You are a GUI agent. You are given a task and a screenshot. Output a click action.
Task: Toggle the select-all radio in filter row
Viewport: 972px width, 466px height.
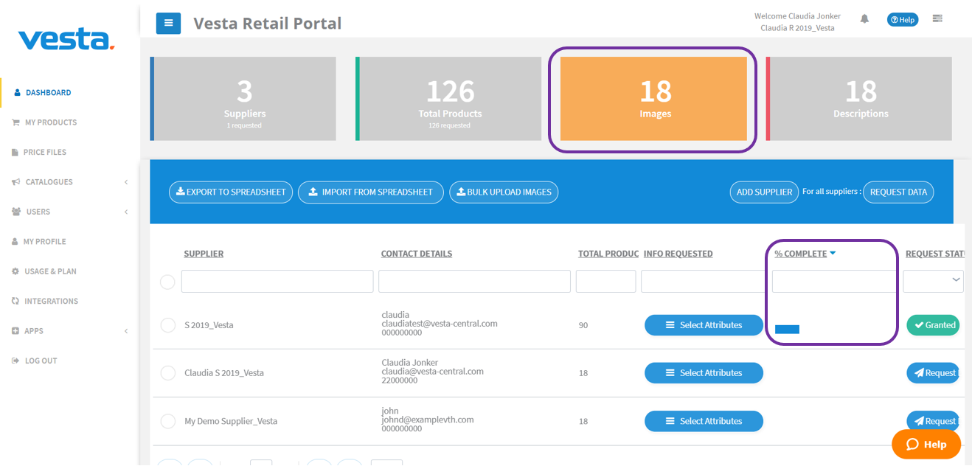click(x=167, y=282)
